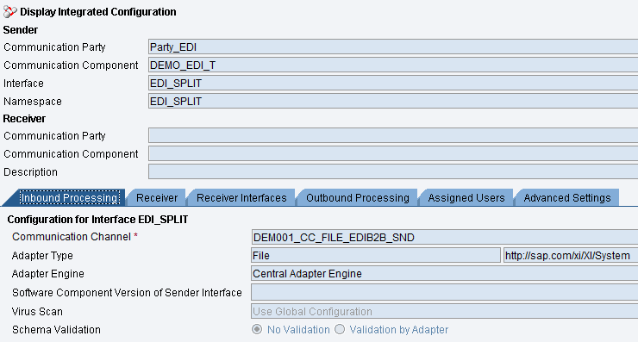Open the Virus Scan Use Global Configuration dropdown
The image size is (638, 342).
tap(444, 312)
